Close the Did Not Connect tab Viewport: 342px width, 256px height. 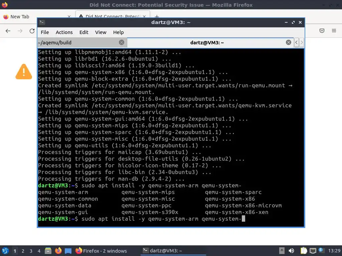(x=144, y=16)
